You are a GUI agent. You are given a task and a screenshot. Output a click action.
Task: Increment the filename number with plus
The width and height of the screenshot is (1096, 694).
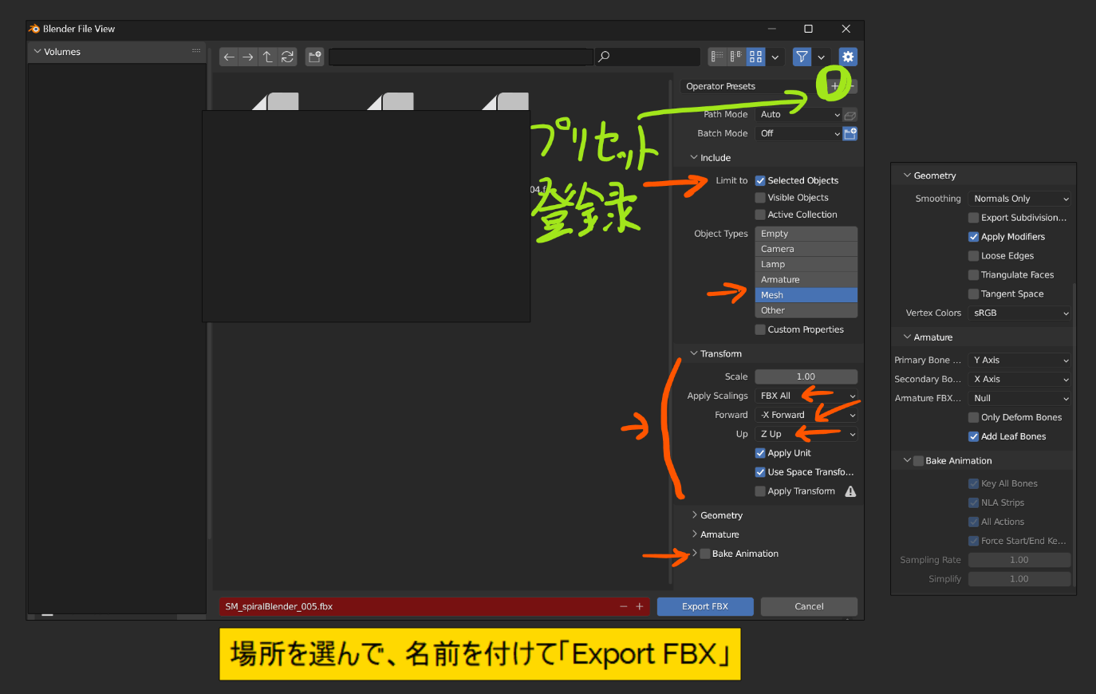tap(640, 606)
